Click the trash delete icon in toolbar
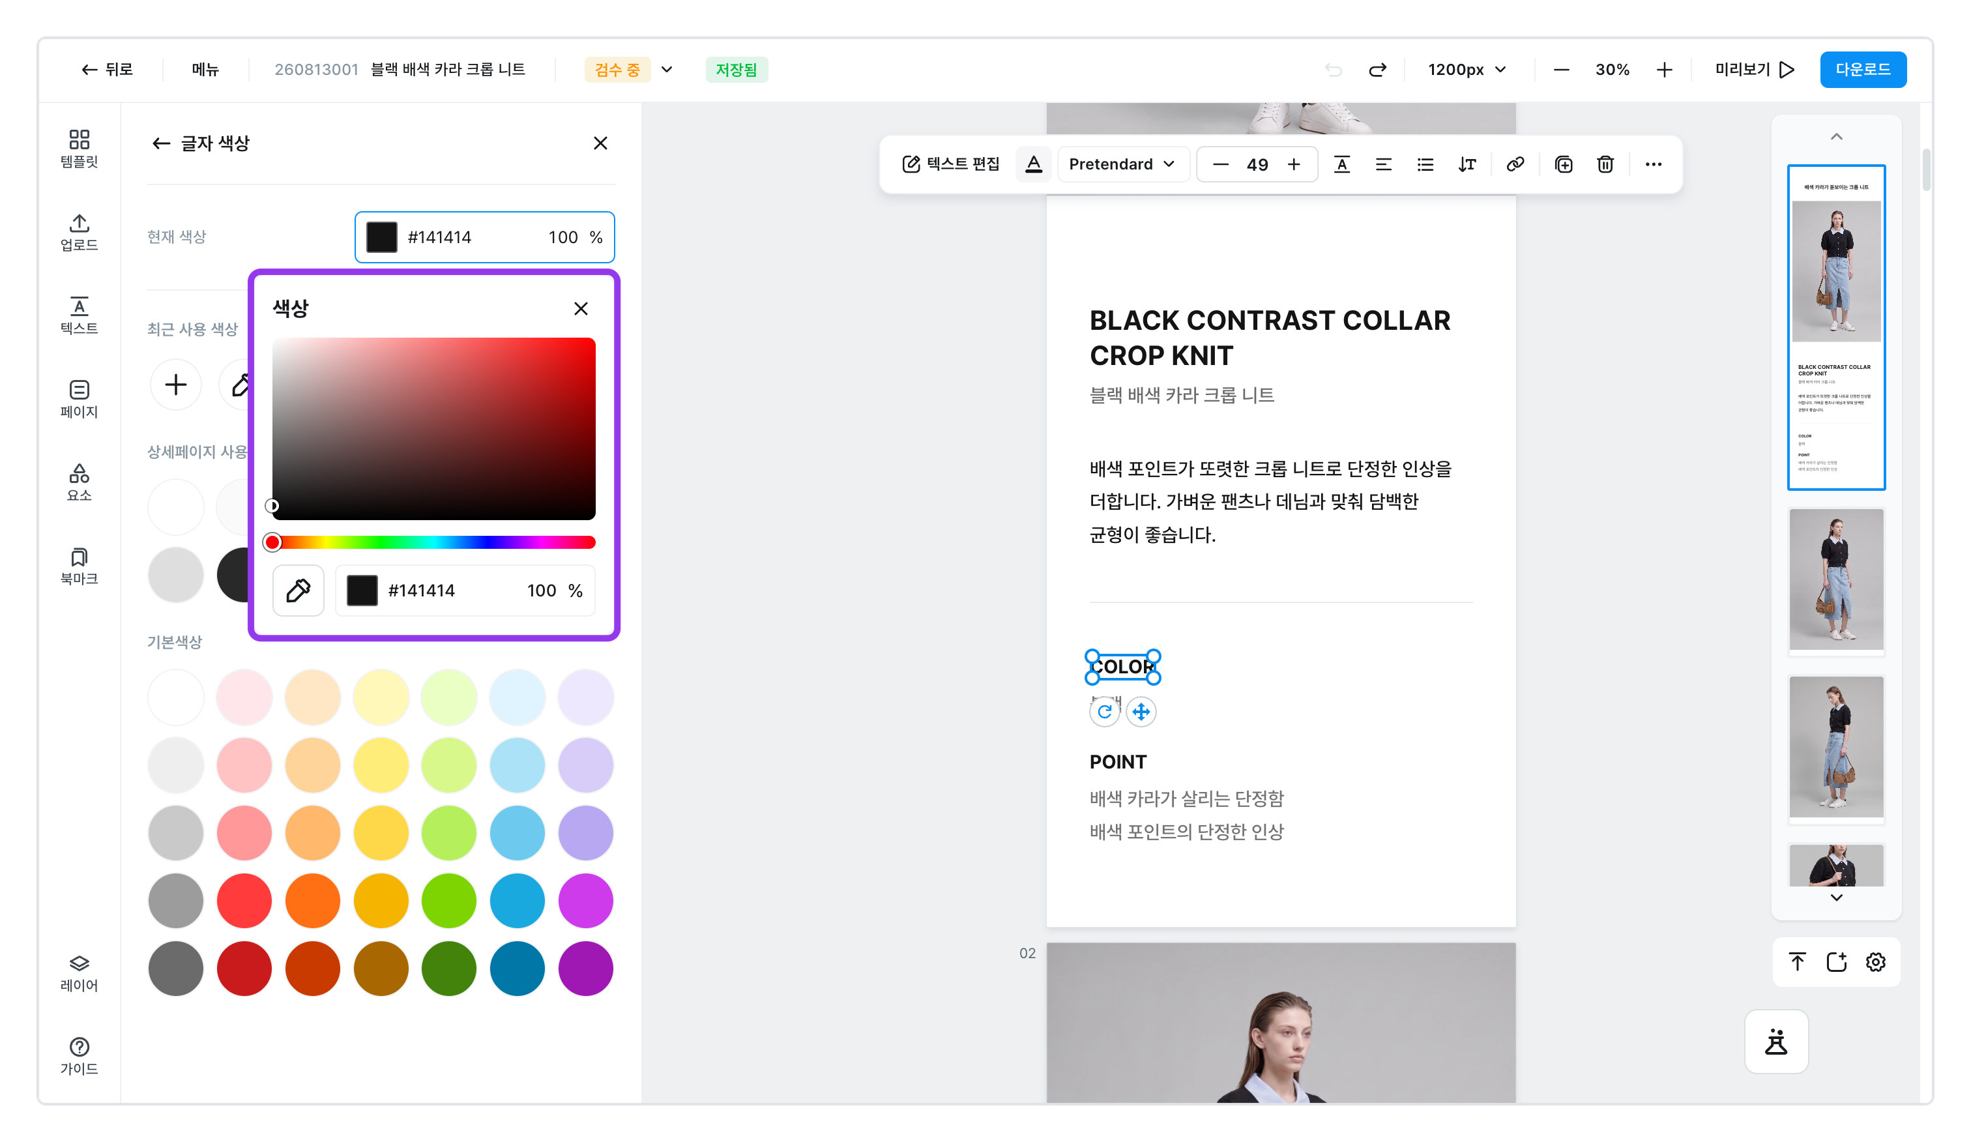 click(x=1605, y=164)
